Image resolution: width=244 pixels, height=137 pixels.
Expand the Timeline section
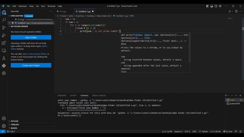(15, 124)
